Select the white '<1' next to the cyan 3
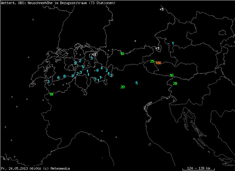This screenshot has height=171, width=235. point(94,55)
